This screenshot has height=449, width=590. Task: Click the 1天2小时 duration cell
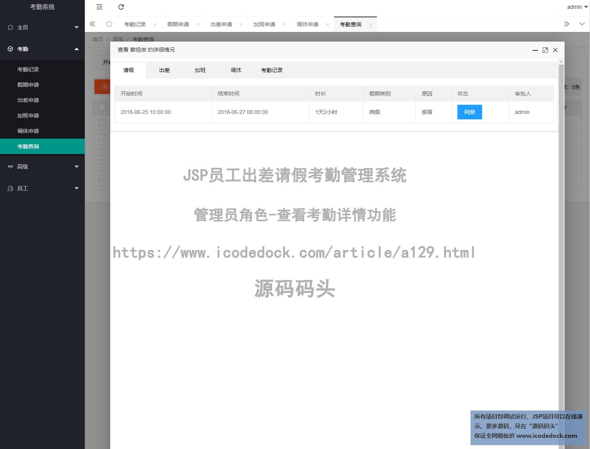pyautogui.click(x=336, y=112)
